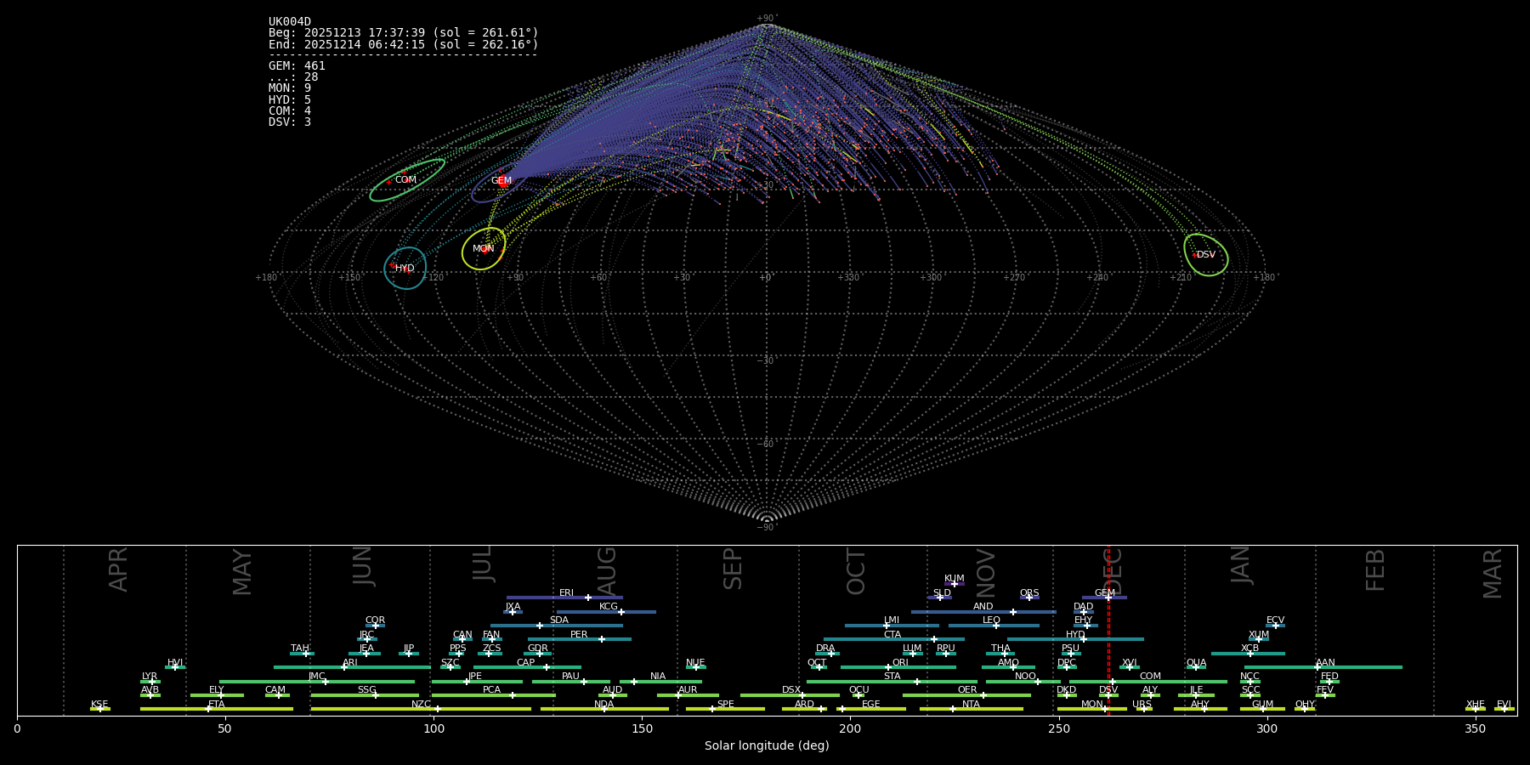Click the 'Solar longitude (deg)' axis label
The image size is (1530, 765).
pyautogui.click(x=767, y=745)
